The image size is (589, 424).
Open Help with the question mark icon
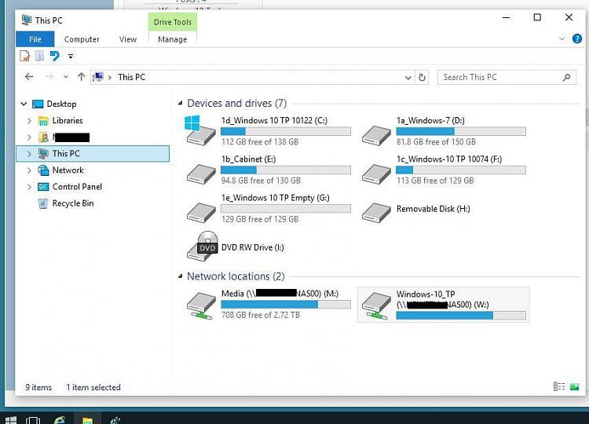pos(577,38)
